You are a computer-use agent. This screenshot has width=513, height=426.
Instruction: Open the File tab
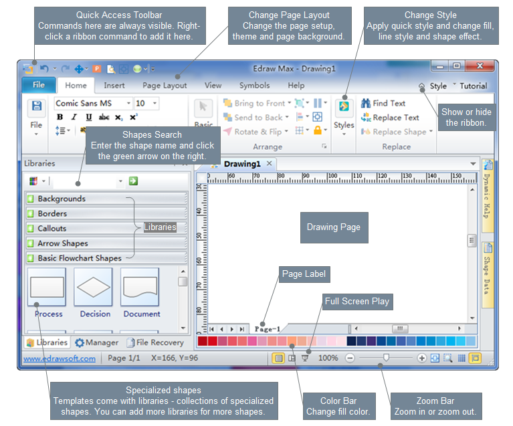click(x=39, y=85)
